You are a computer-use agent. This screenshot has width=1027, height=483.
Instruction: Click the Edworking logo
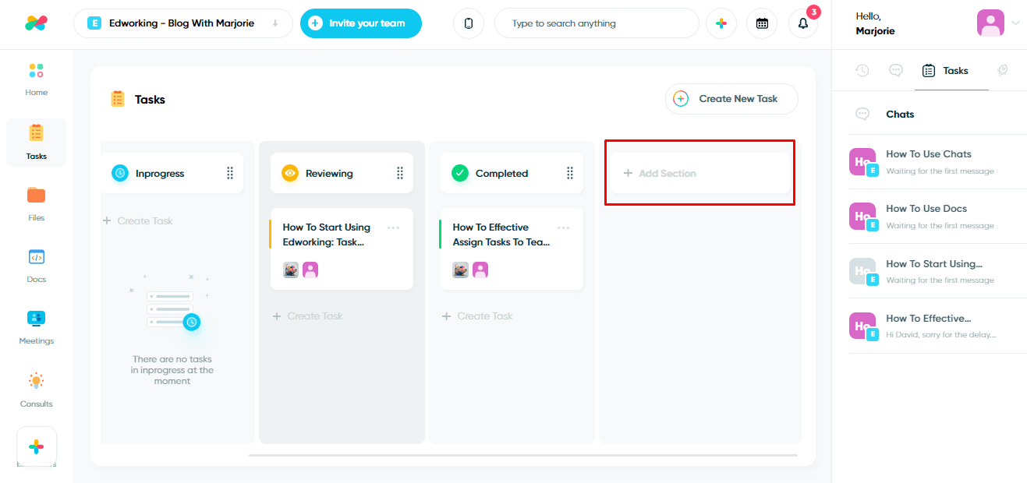[36, 23]
